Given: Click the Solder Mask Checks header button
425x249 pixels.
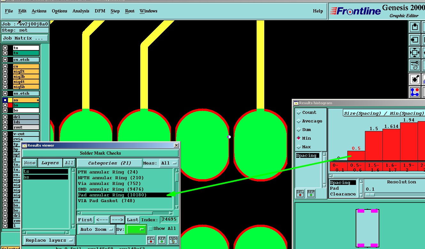Looking at the screenshot, I should coord(100,153).
